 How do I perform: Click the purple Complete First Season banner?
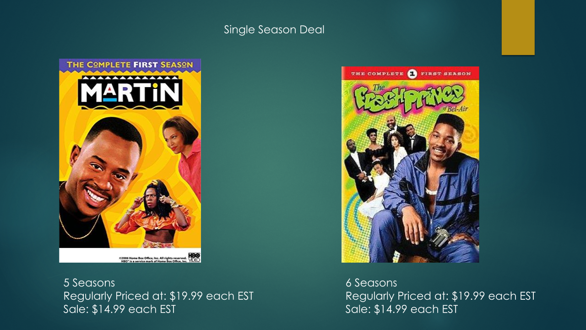(130, 65)
